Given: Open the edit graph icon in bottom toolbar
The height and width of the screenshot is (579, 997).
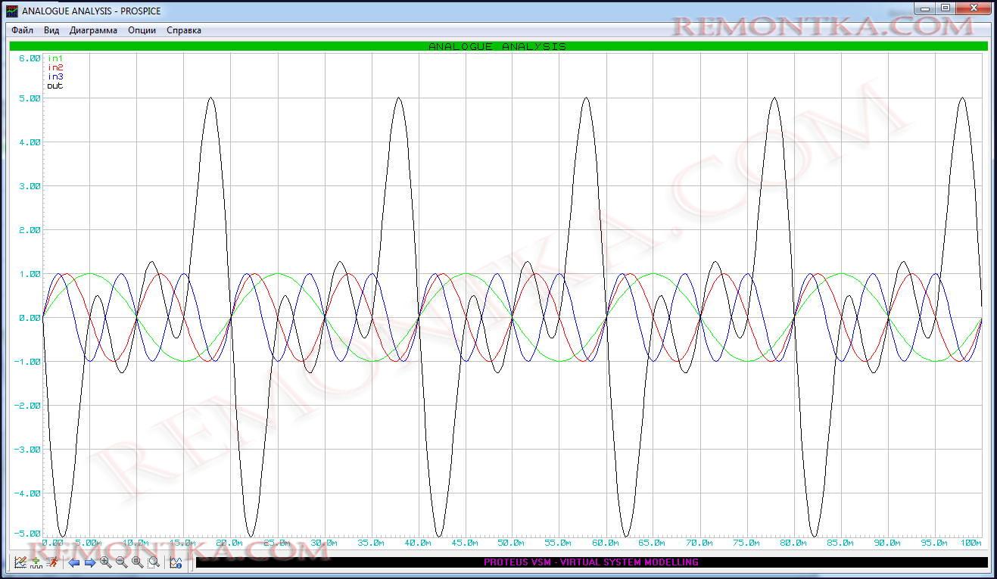Looking at the screenshot, I should [20, 562].
